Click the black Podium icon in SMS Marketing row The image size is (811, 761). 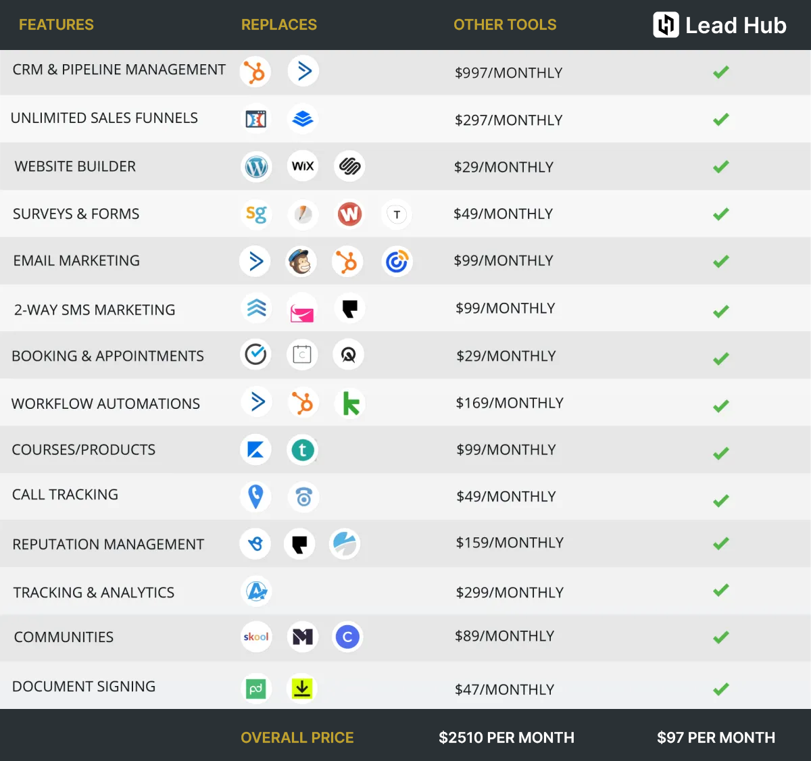pyautogui.click(x=349, y=309)
